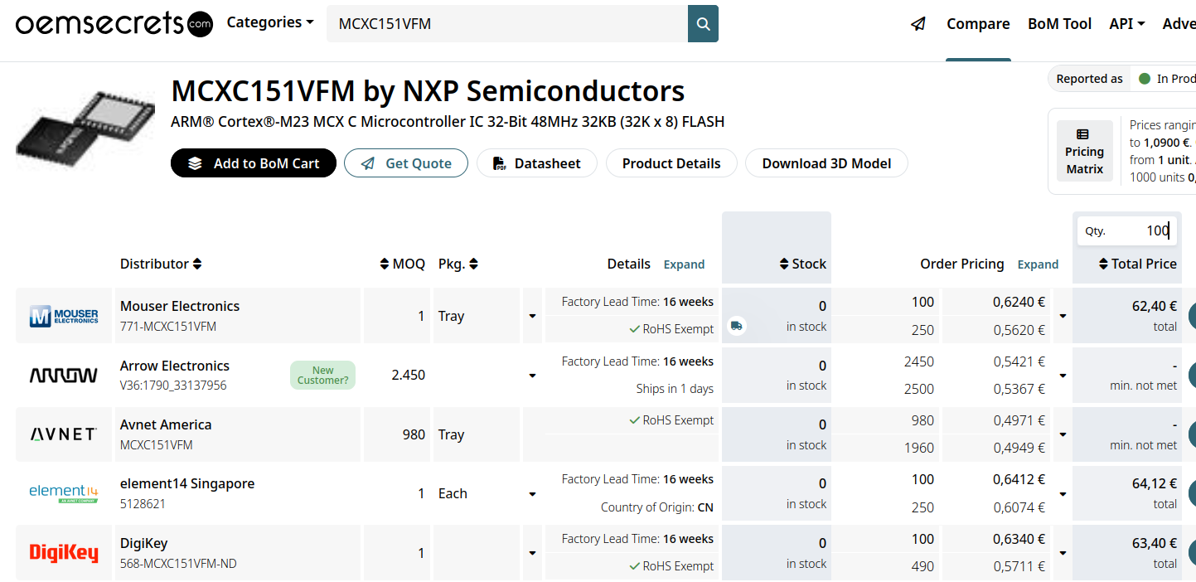
Task: Click Ships in 1 days text
Action: point(675,389)
